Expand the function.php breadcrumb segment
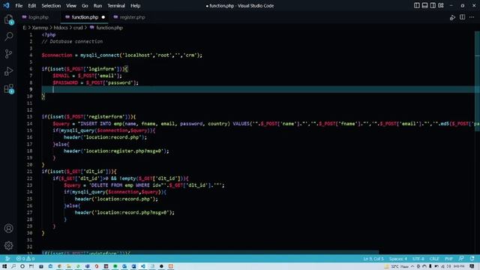480x270 pixels. point(106,28)
